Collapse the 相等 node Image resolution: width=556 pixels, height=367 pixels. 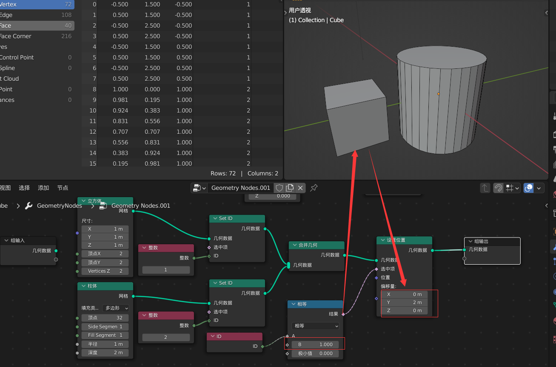coord(293,304)
